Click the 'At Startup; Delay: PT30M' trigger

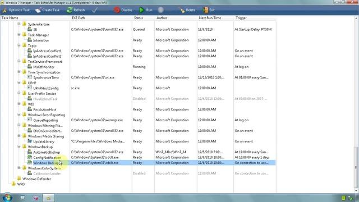point(253,29)
